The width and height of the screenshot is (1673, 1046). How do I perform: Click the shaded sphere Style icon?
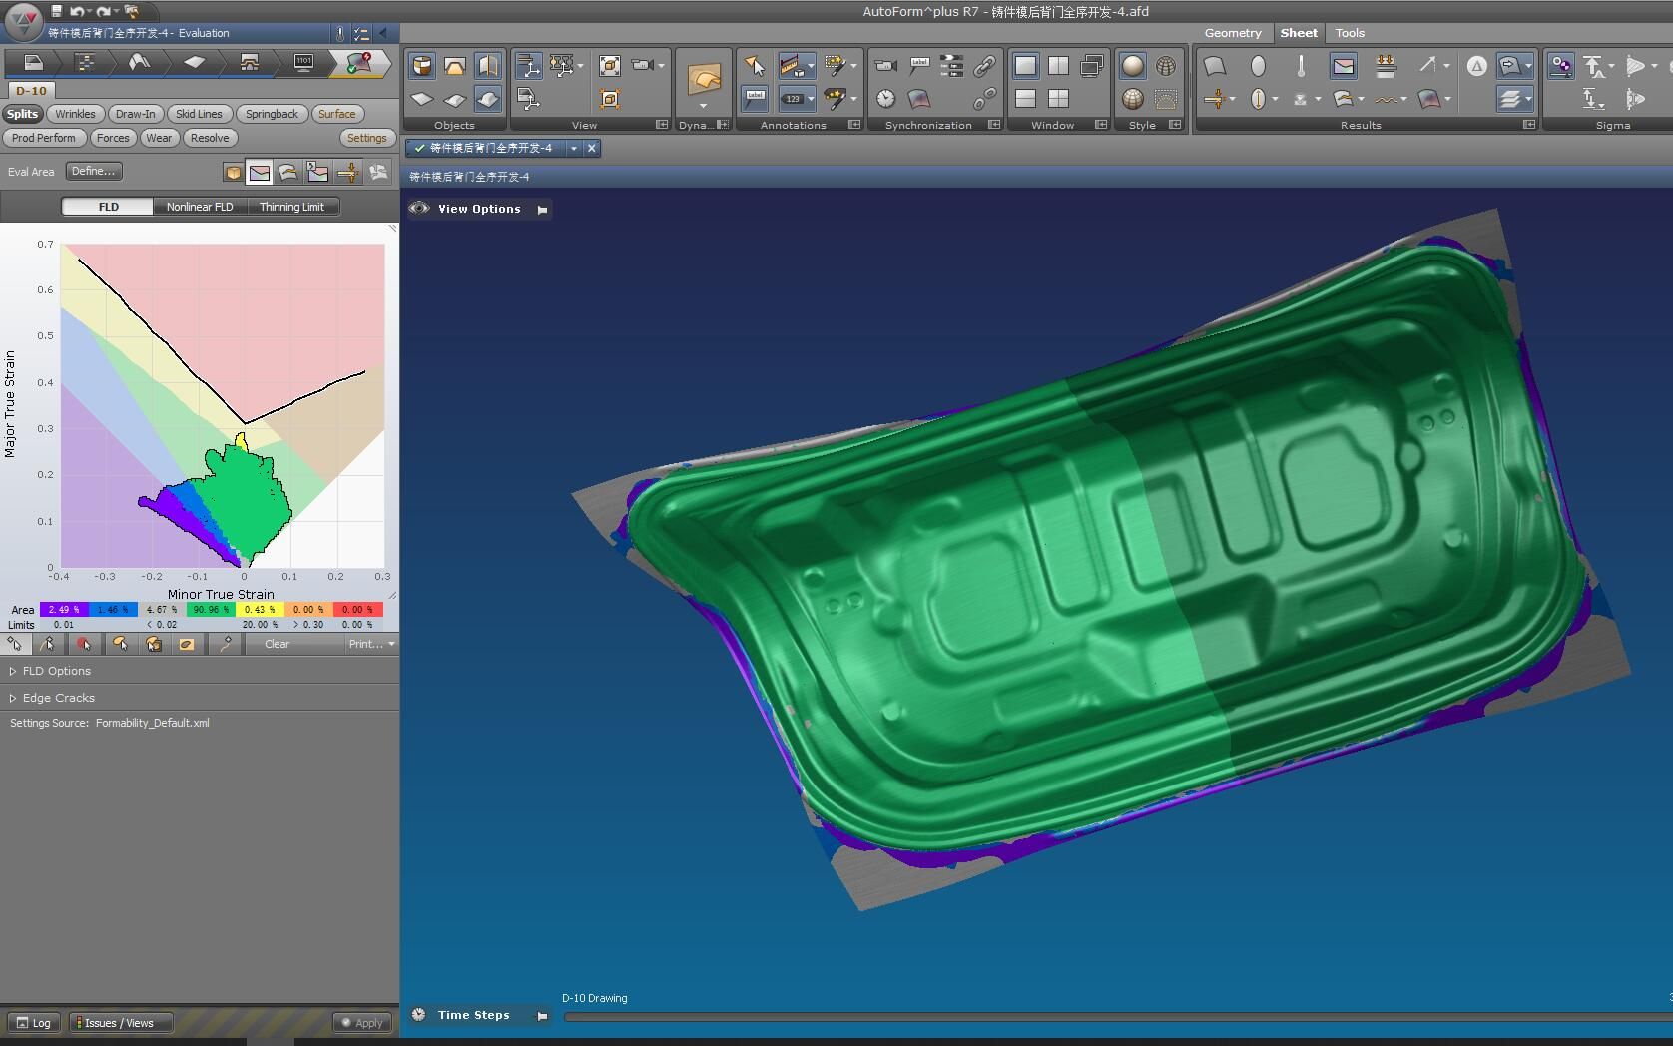pyautogui.click(x=1132, y=66)
